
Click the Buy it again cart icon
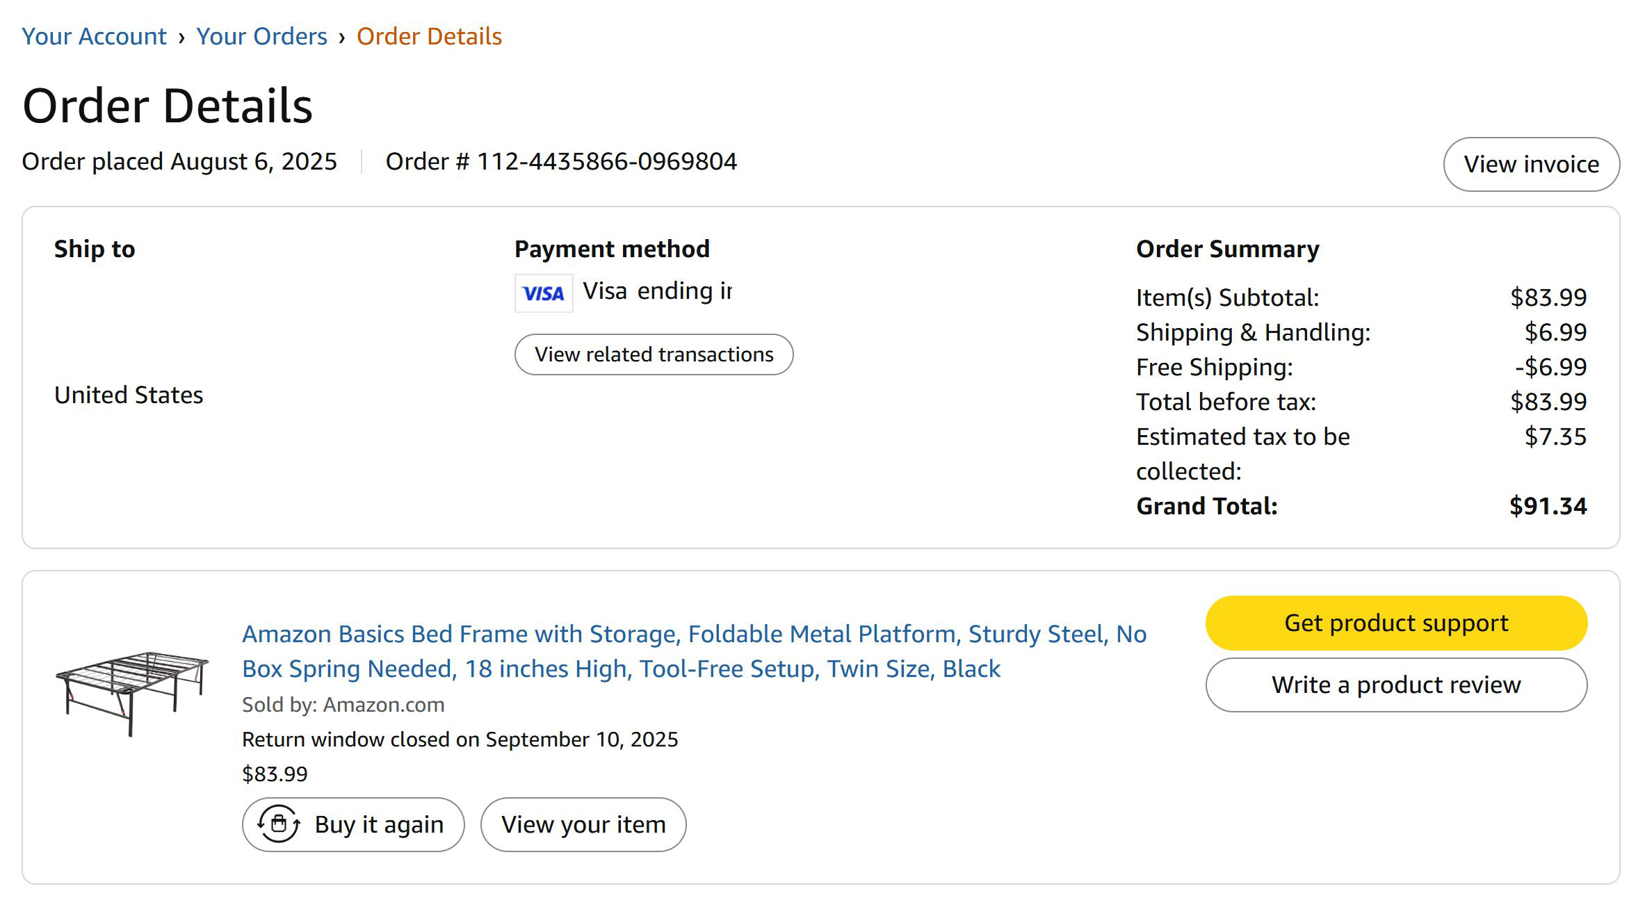coord(279,824)
